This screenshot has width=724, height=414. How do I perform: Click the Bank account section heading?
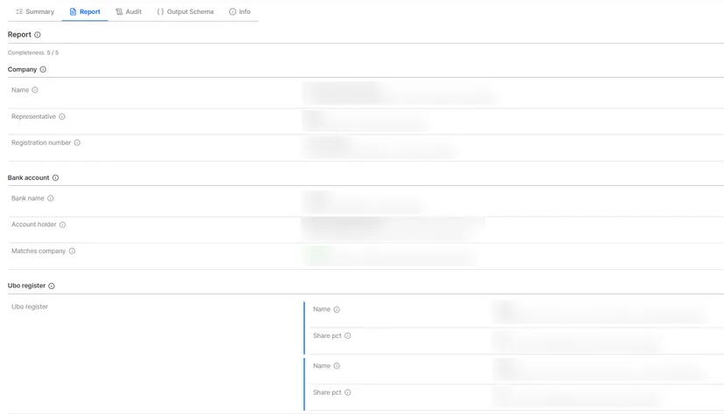click(x=28, y=178)
